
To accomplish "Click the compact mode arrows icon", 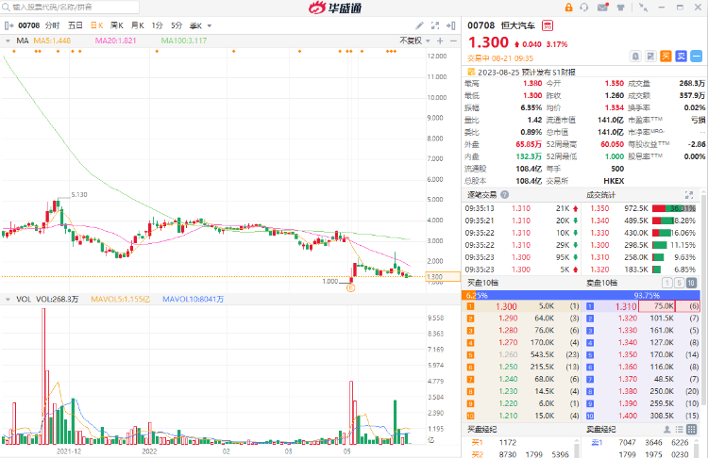I will [643, 8].
